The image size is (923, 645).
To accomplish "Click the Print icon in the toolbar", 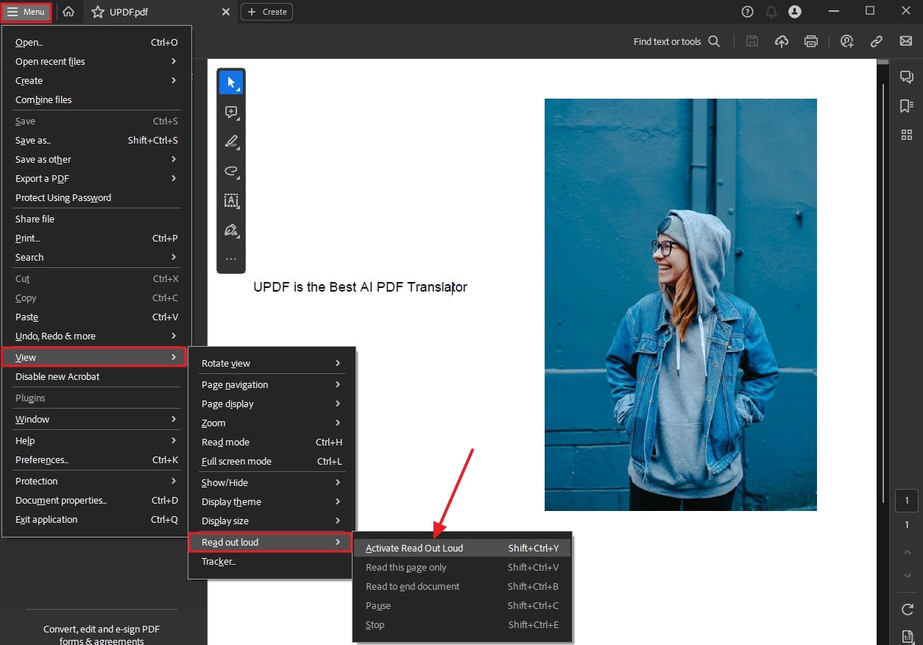I will [810, 41].
